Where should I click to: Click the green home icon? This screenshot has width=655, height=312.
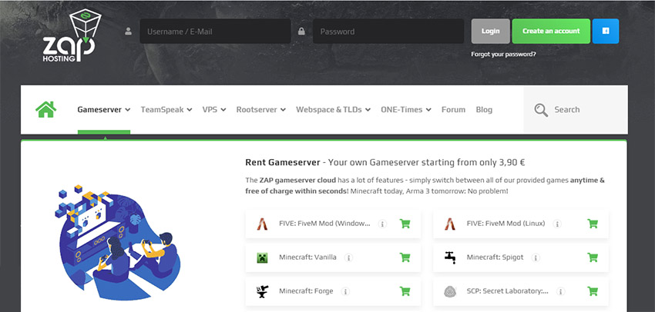46,110
